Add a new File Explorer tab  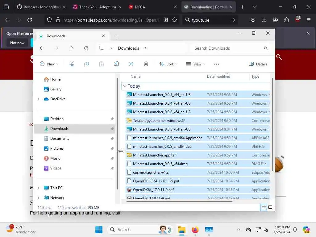tap(117, 36)
